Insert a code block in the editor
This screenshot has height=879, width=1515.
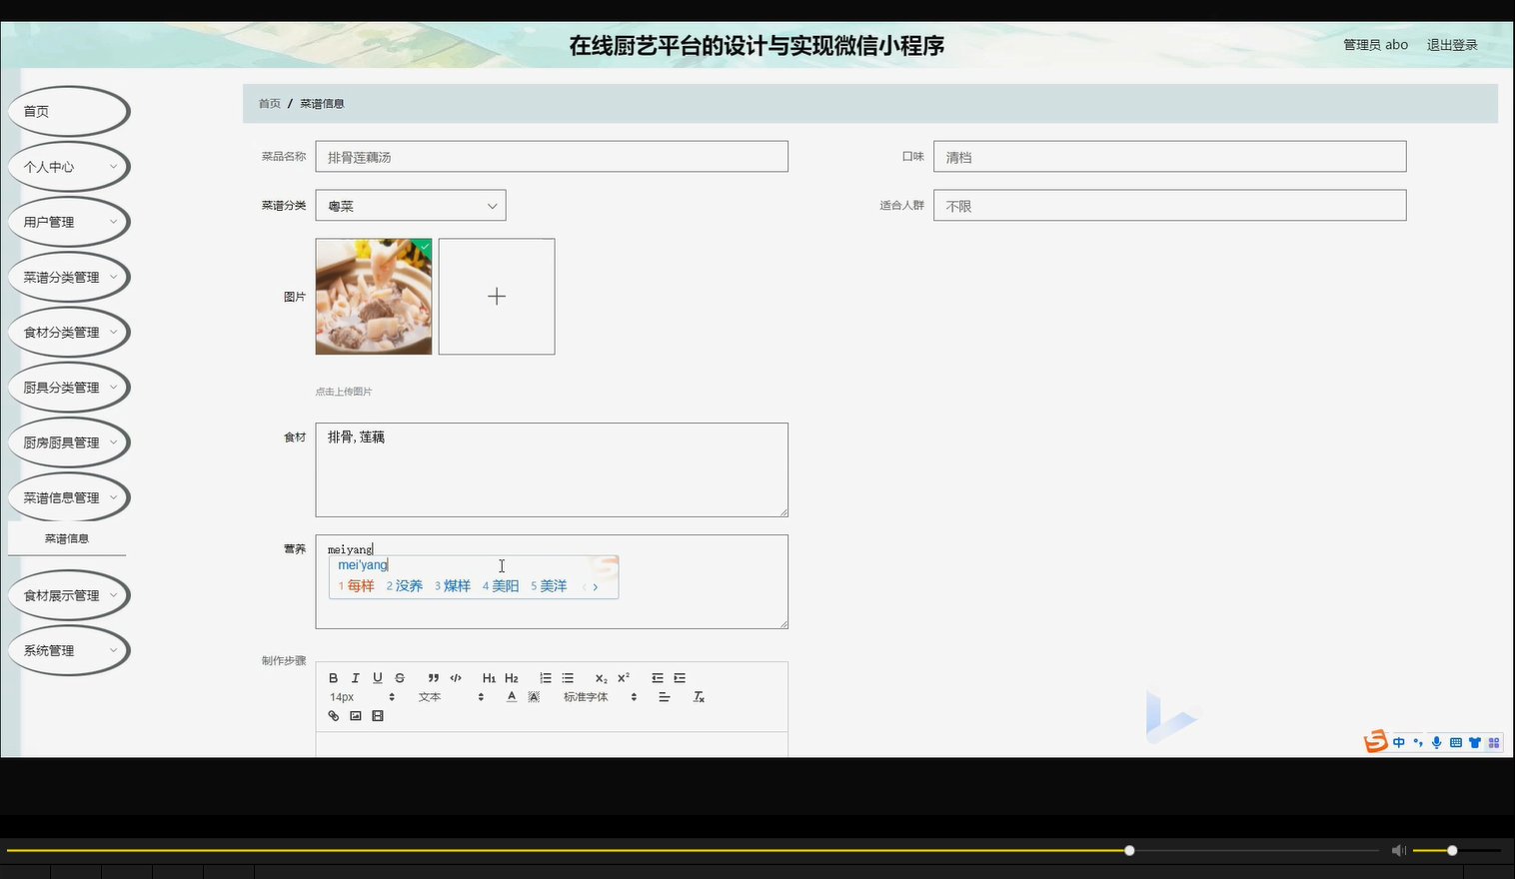point(456,678)
